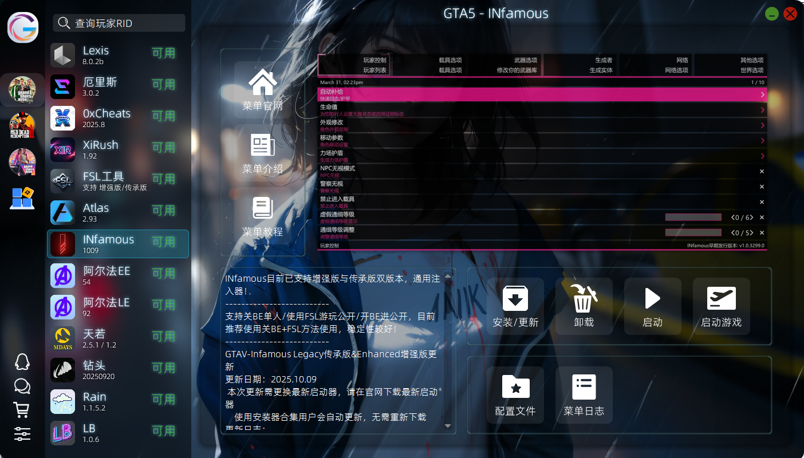Click the 查询玩家RID search field
This screenshot has width=804, height=458.
click(127, 23)
